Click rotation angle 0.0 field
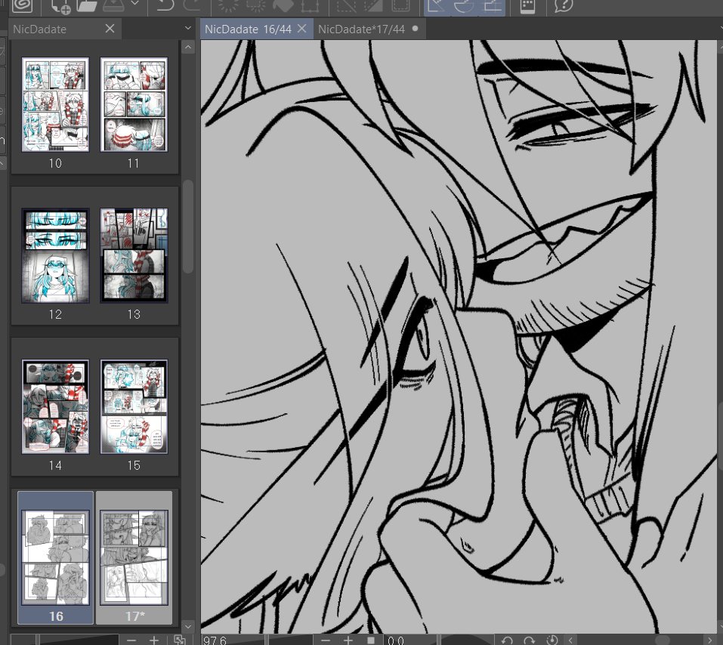 (x=396, y=640)
